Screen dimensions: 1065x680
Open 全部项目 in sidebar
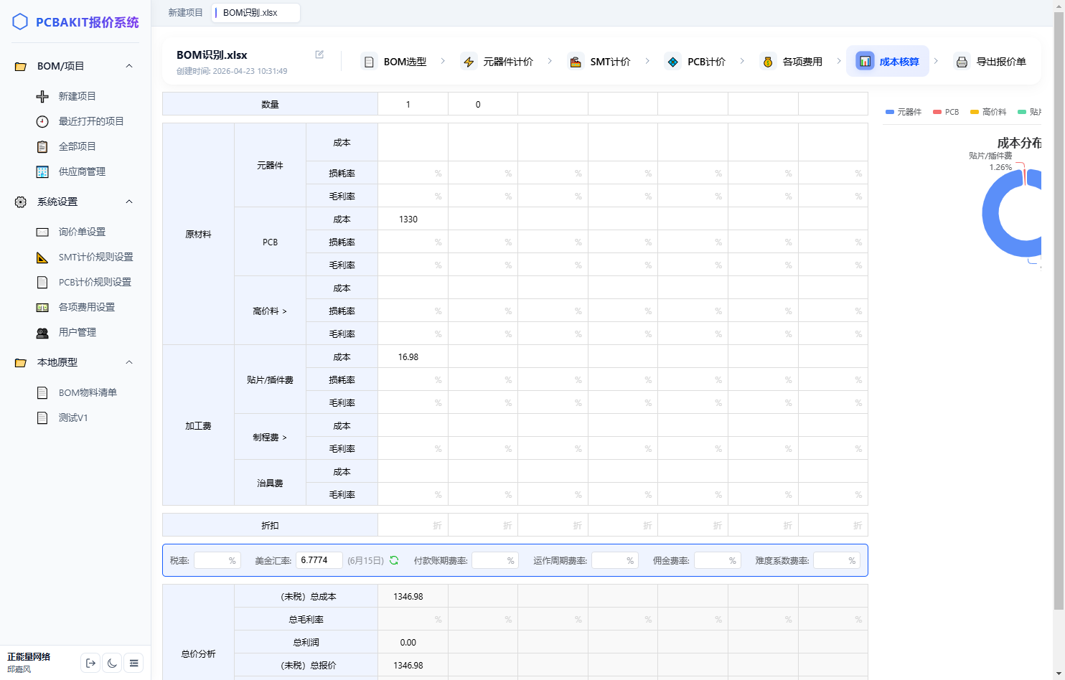click(x=79, y=146)
